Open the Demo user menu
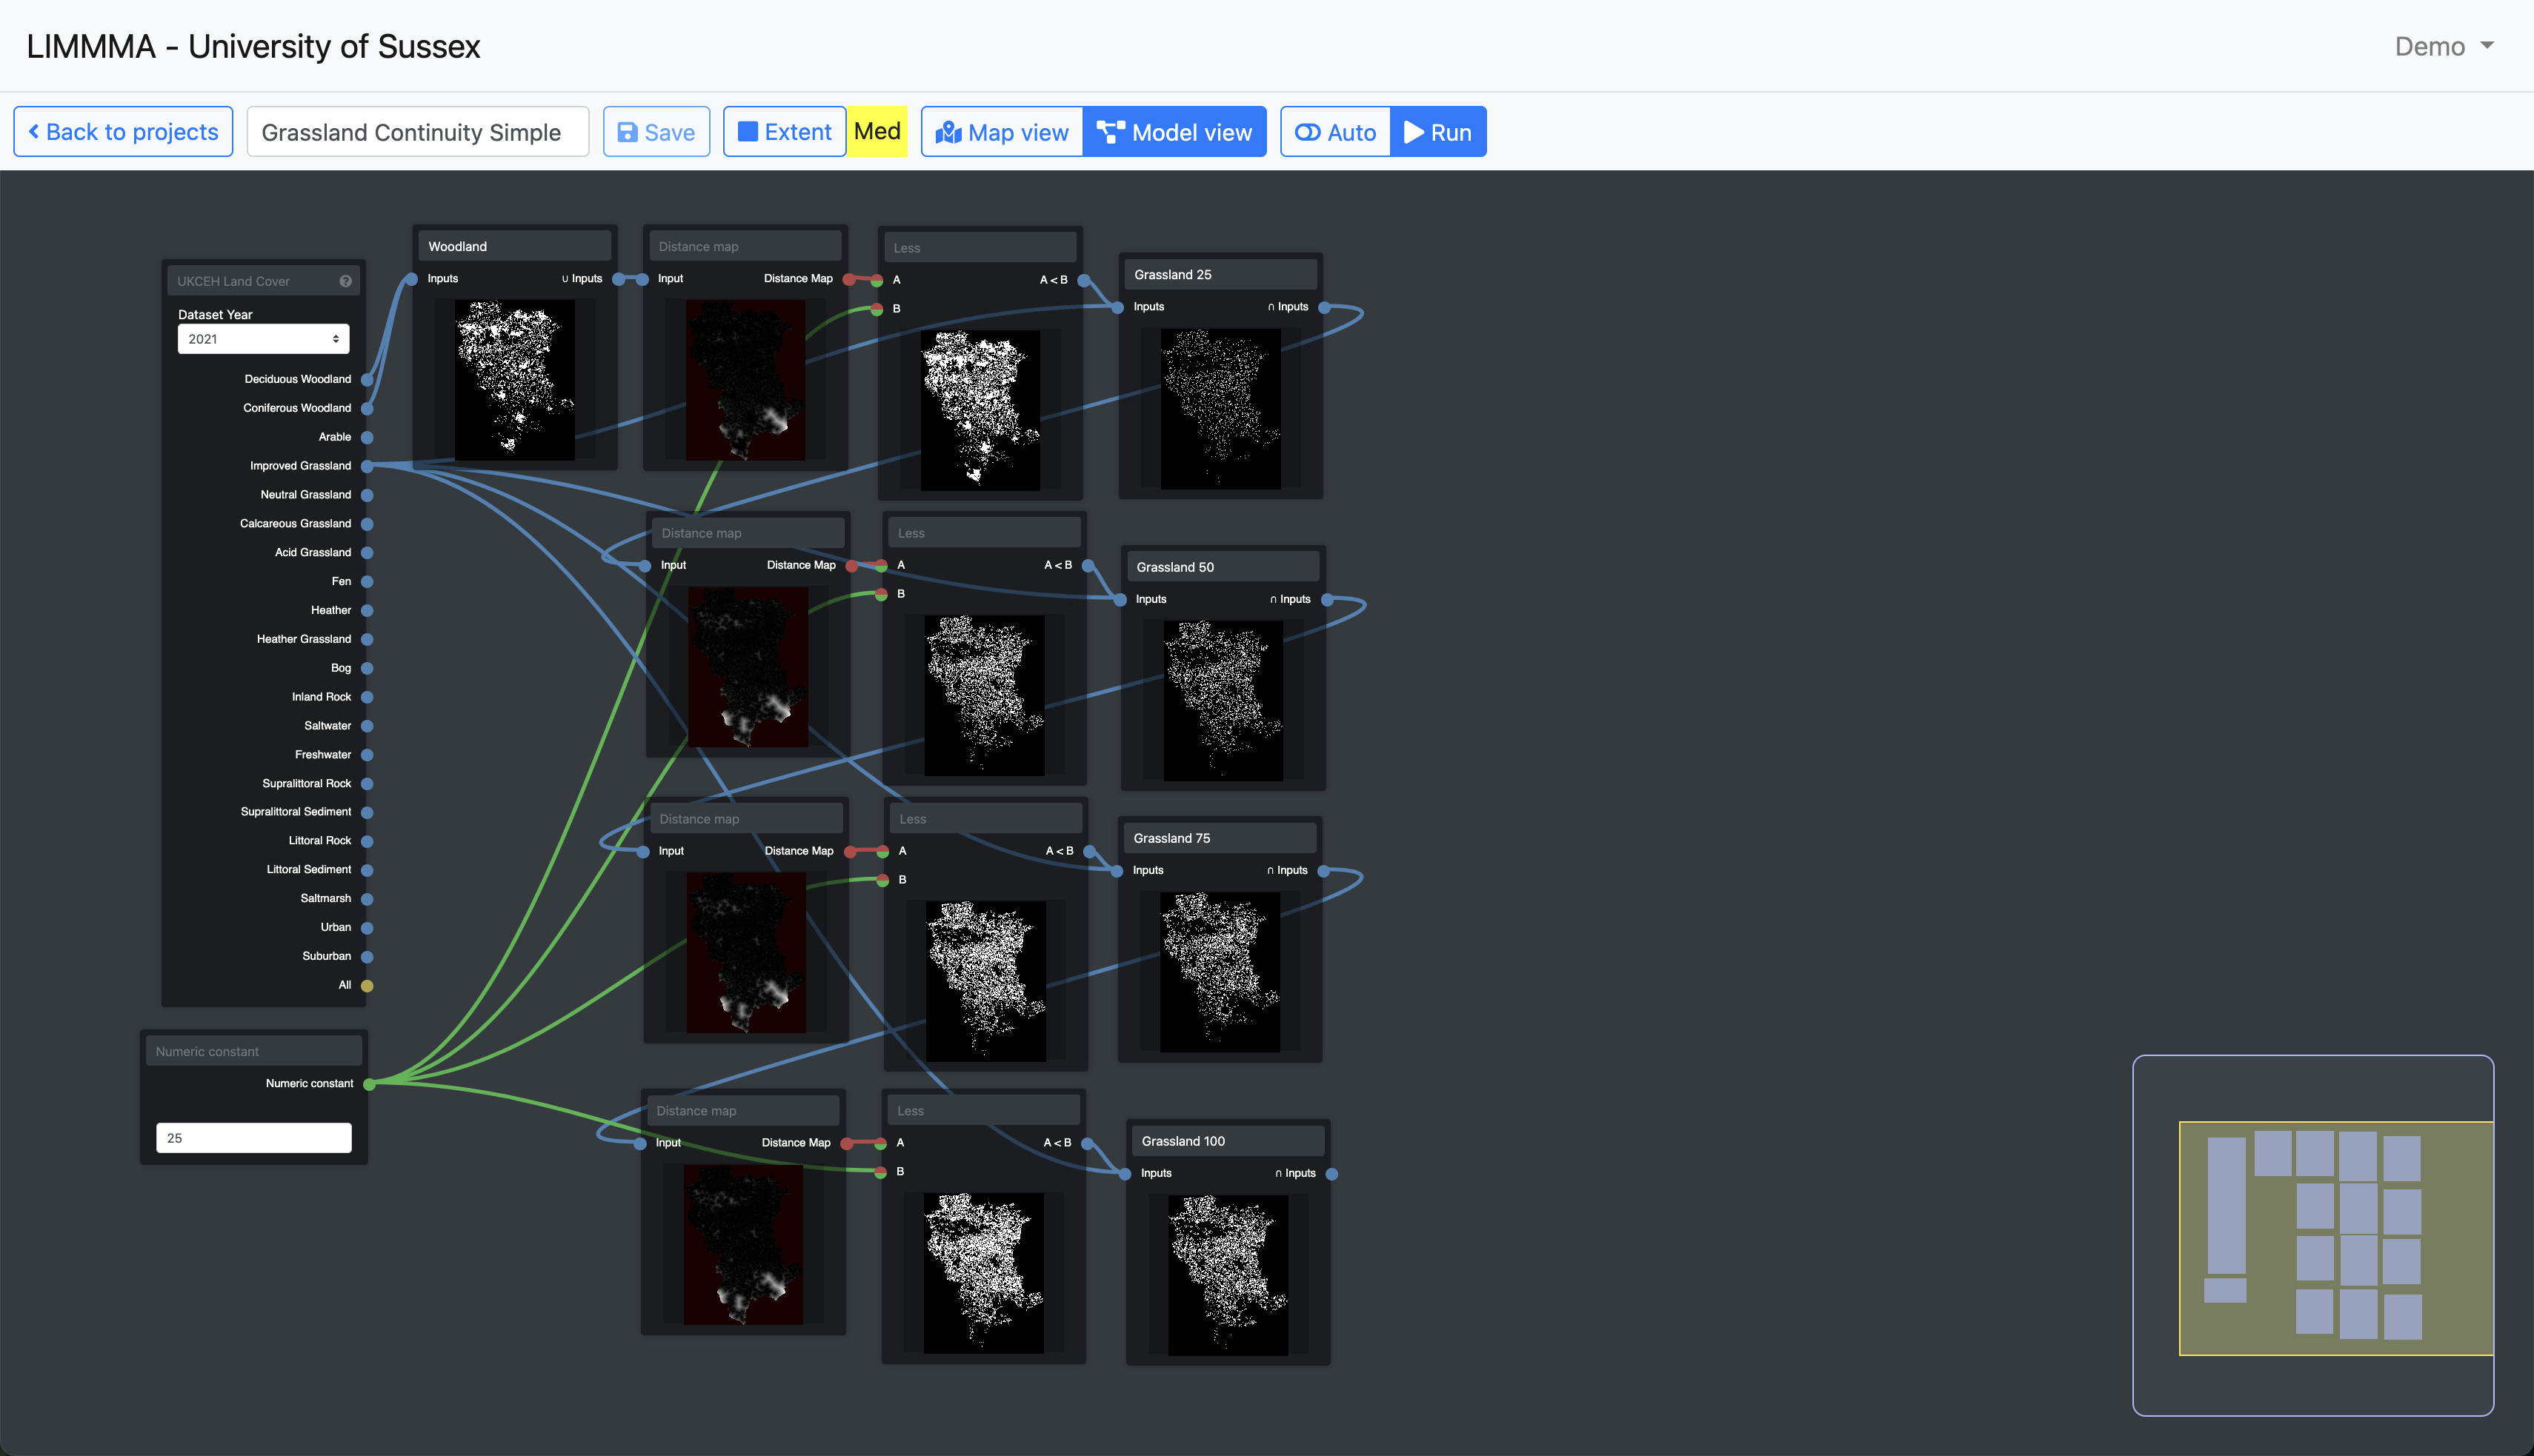 coord(2442,46)
